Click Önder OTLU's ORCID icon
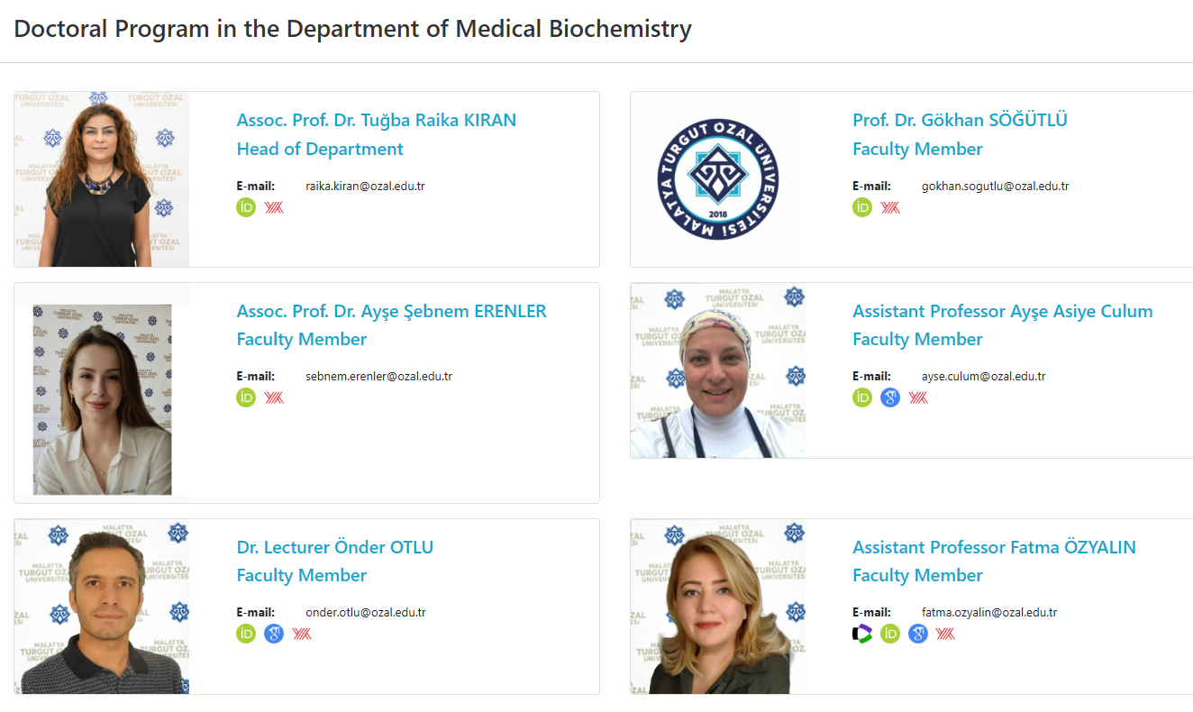The image size is (1193, 712). click(246, 634)
